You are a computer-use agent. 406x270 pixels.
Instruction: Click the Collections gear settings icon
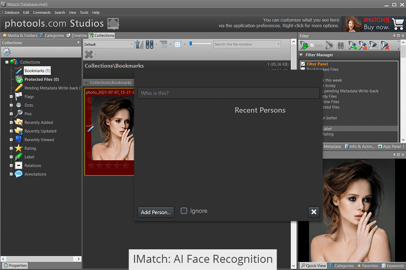[x=7, y=52]
